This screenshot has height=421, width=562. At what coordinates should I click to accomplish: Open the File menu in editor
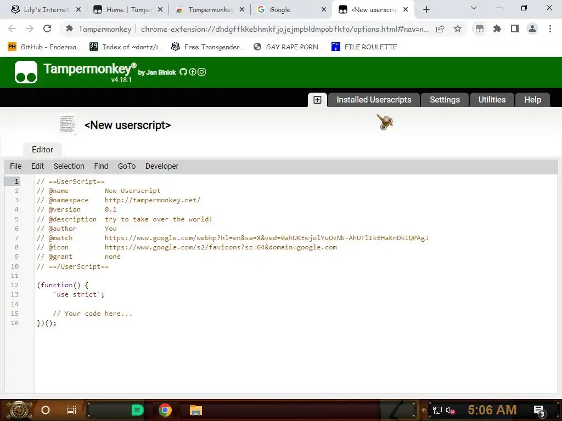point(16,166)
